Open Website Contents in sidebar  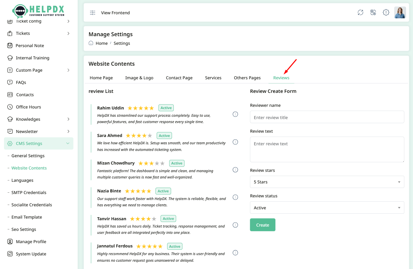coord(29,168)
